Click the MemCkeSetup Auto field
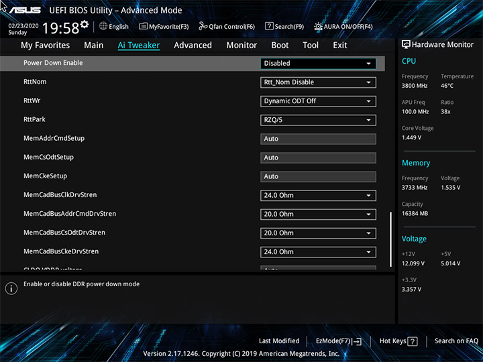This screenshot has width=483, height=362. [x=318, y=177]
